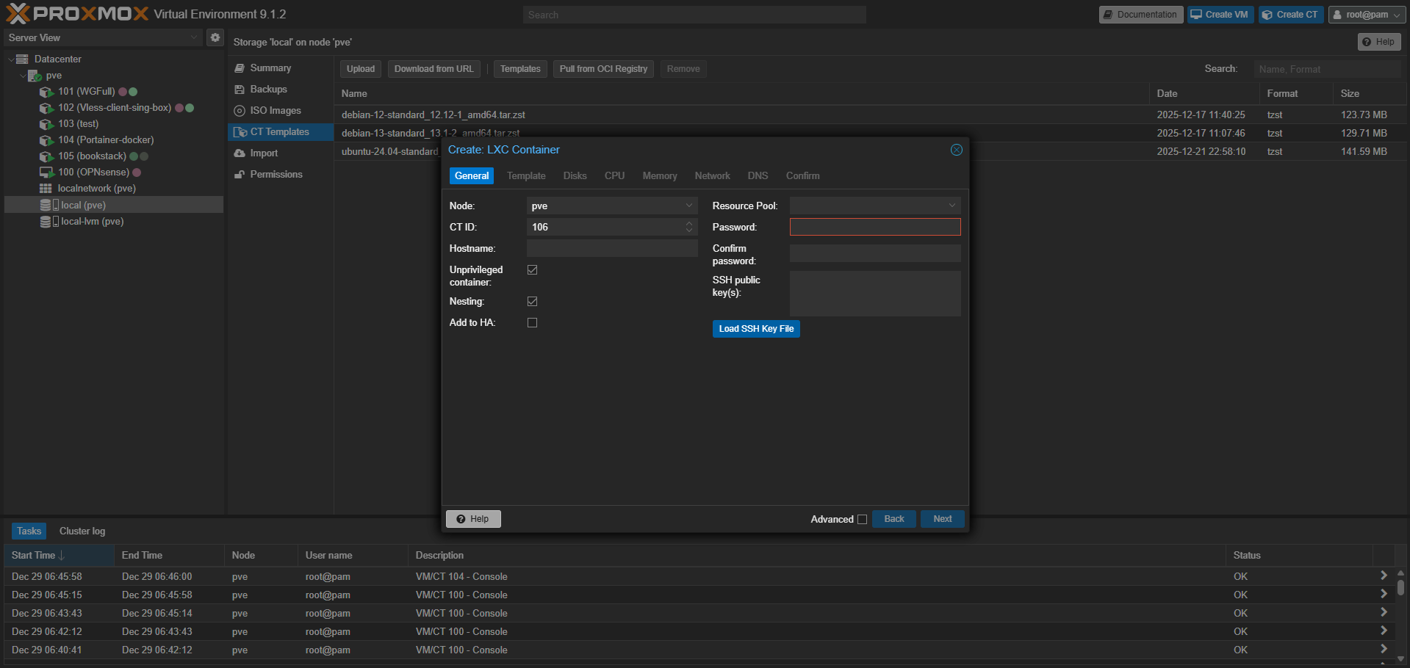Click the Proxmox logo icon
The height and width of the screenshot is (668, 1410).
(18, 13)
